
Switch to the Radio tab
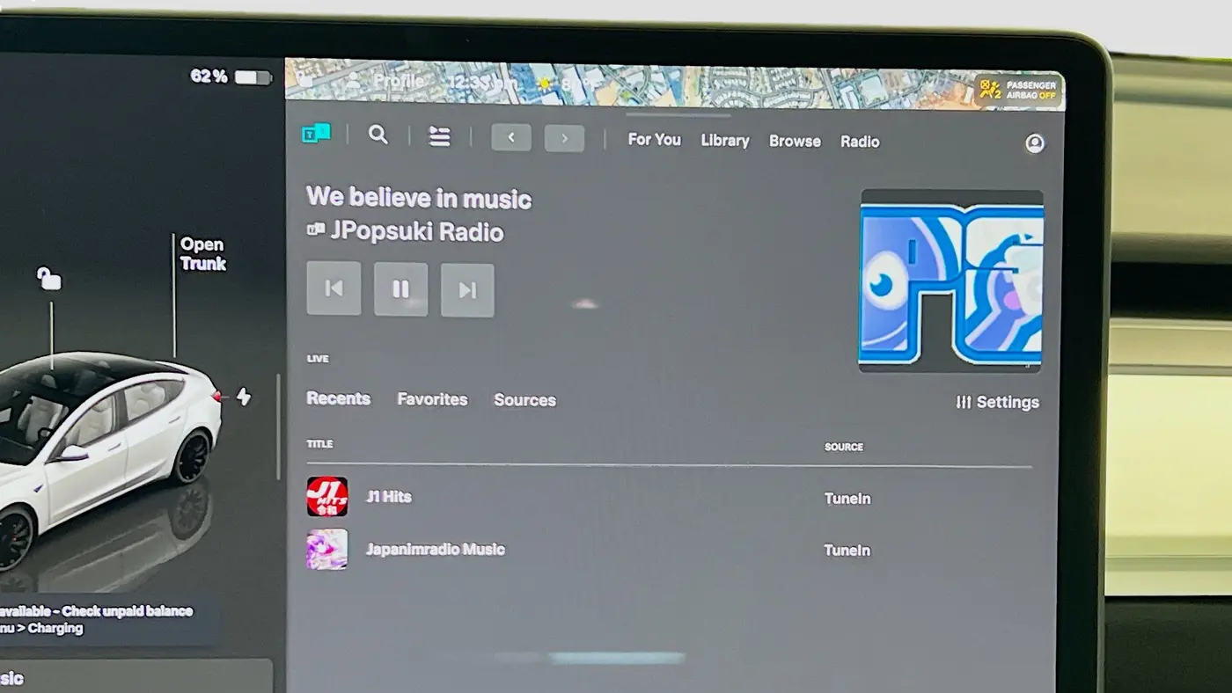(x=860, y=142)
